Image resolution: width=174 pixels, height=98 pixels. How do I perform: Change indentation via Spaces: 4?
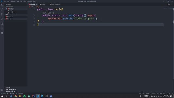tap(148, 94)
